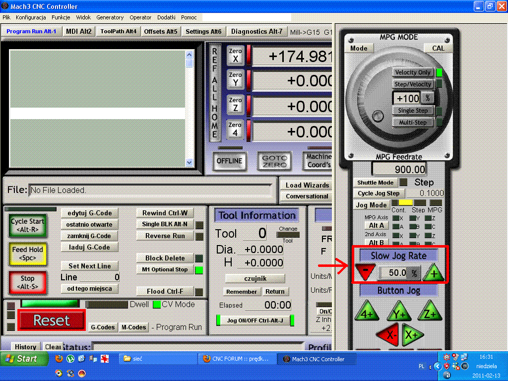Switch to the Diagnostics Alt-7 tab
Screen dimensions: 508x381
257,31
